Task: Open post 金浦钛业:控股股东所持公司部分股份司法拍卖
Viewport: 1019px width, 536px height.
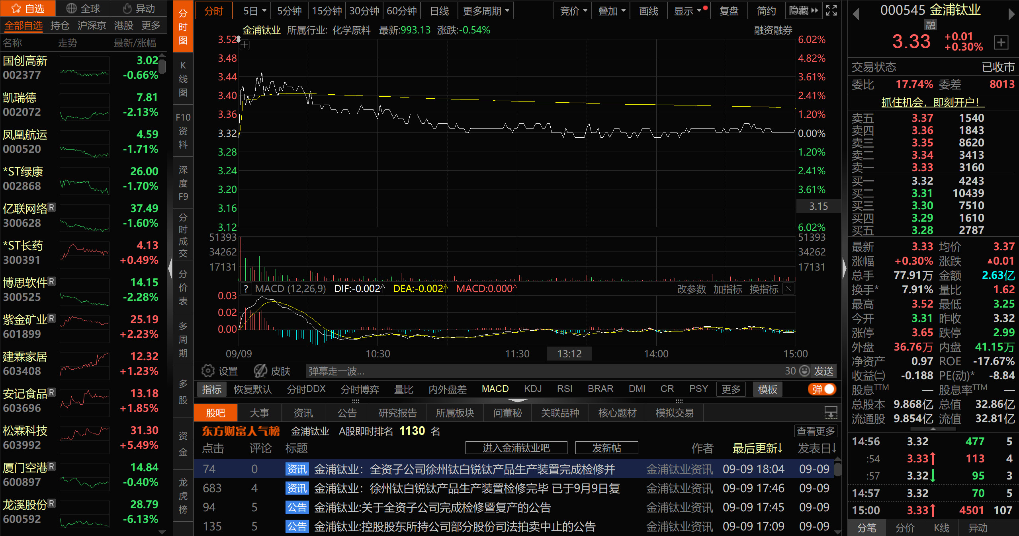Action: 455,526
